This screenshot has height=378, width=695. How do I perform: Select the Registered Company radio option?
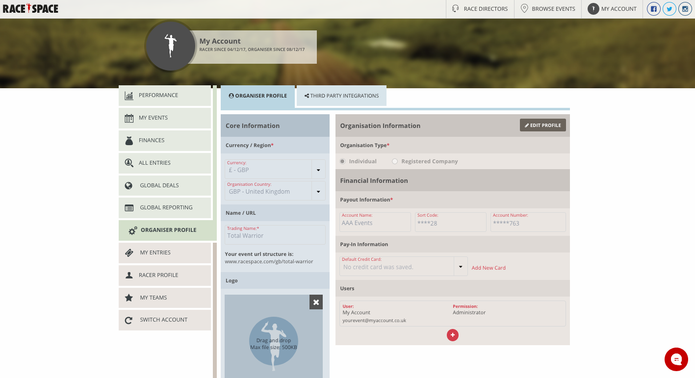[395, 161]
